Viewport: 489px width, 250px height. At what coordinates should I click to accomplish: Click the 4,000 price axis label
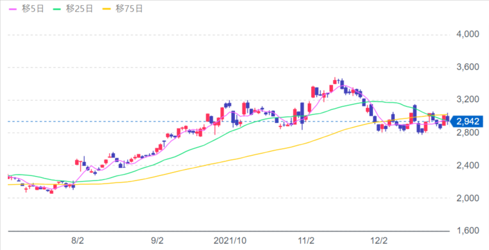click(467, 34)
